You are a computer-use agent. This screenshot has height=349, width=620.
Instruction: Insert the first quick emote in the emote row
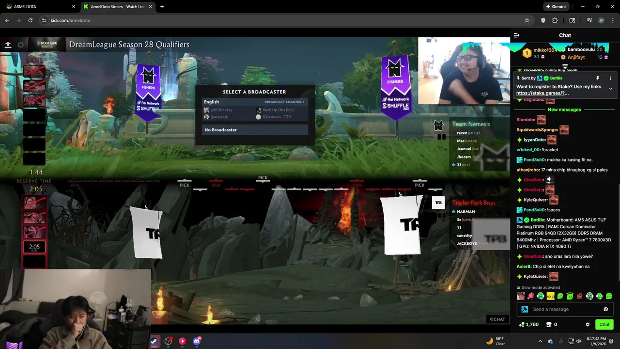(521, 296)
